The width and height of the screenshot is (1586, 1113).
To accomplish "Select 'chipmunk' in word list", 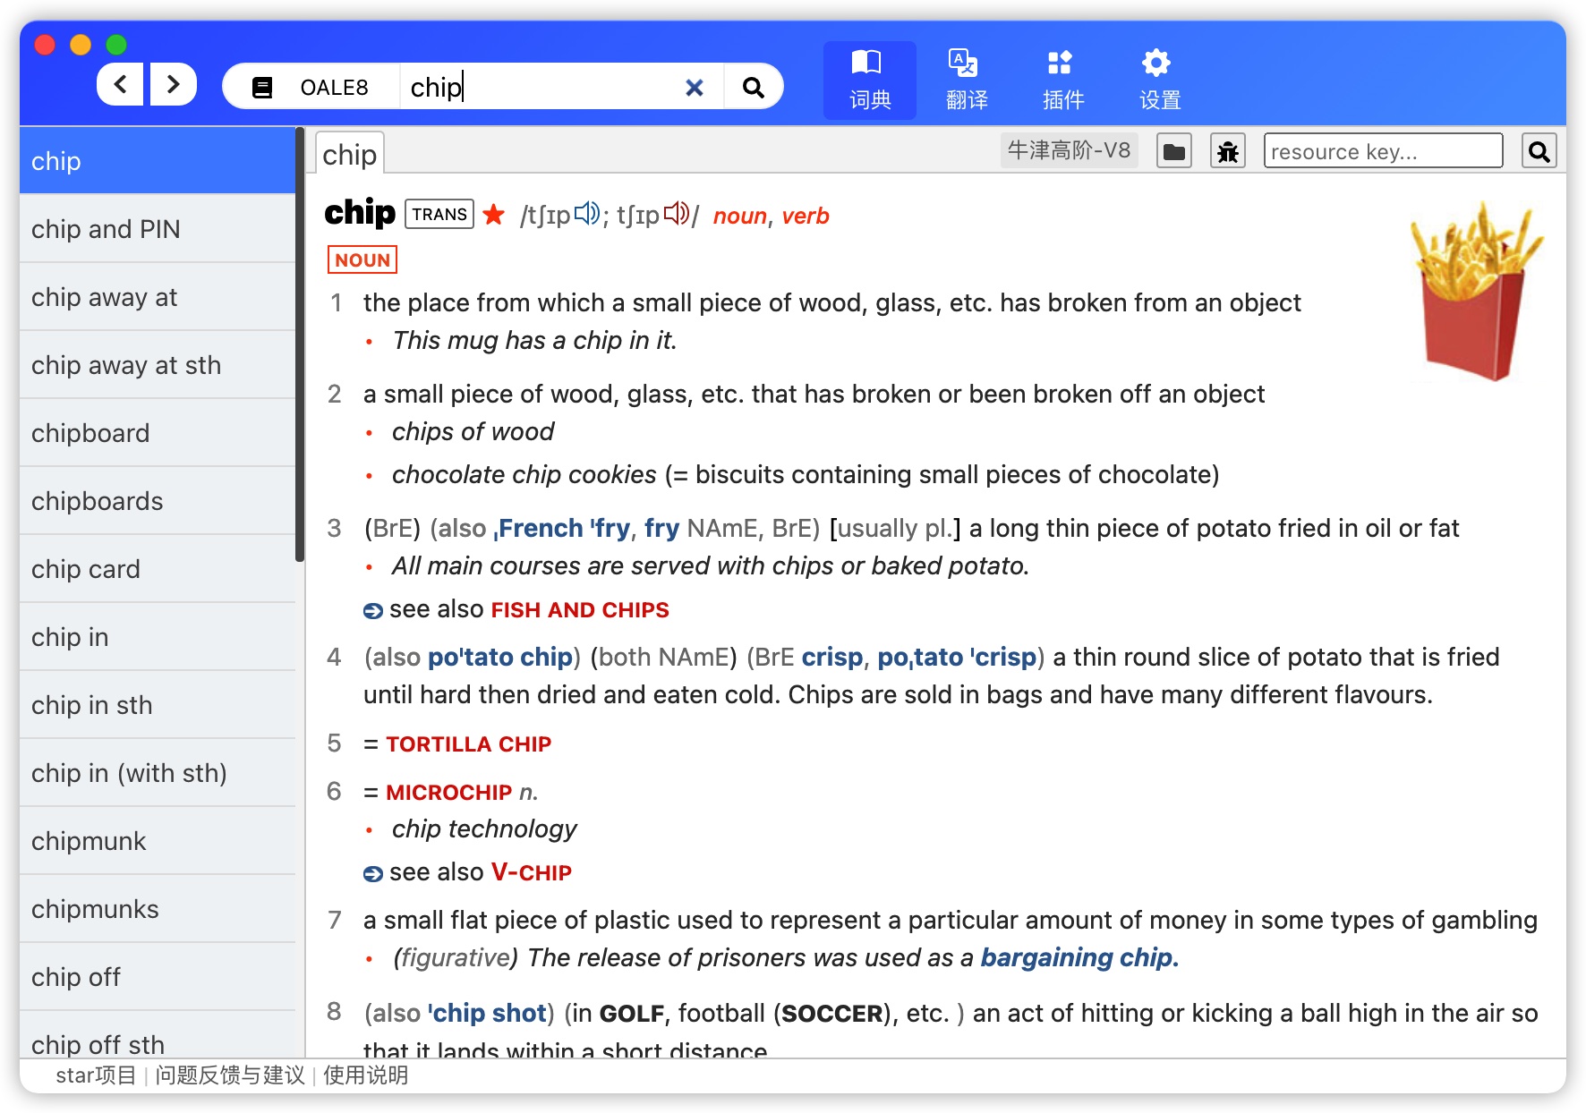I will click(x=158, y=841).
